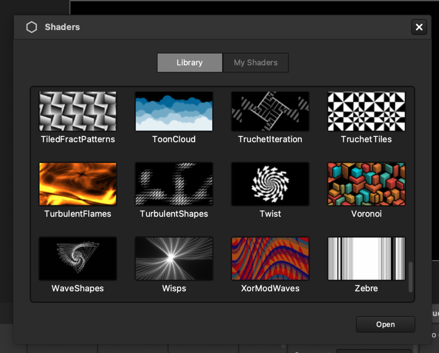439x353 pixels.
Task: Click the Twist shader name label
Action: pyautogui.click(x=270, y=214)
